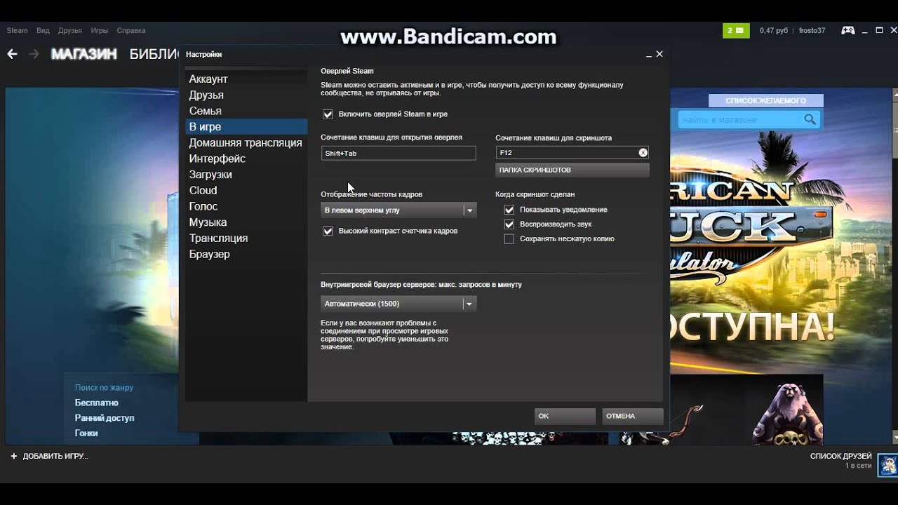Screen dimensions: 898x505
Task: Close the Настройки settings dialog
Action: 659,54
